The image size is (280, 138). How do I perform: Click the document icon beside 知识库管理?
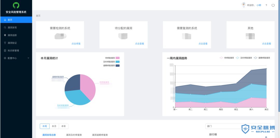(x=5, y=51)
